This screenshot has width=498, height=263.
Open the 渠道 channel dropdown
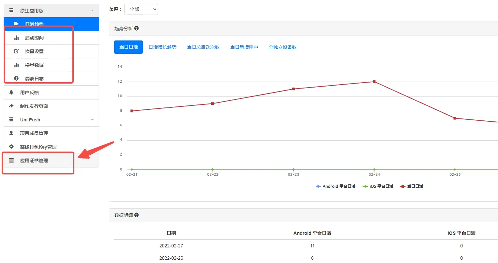[x=141, y=9]
